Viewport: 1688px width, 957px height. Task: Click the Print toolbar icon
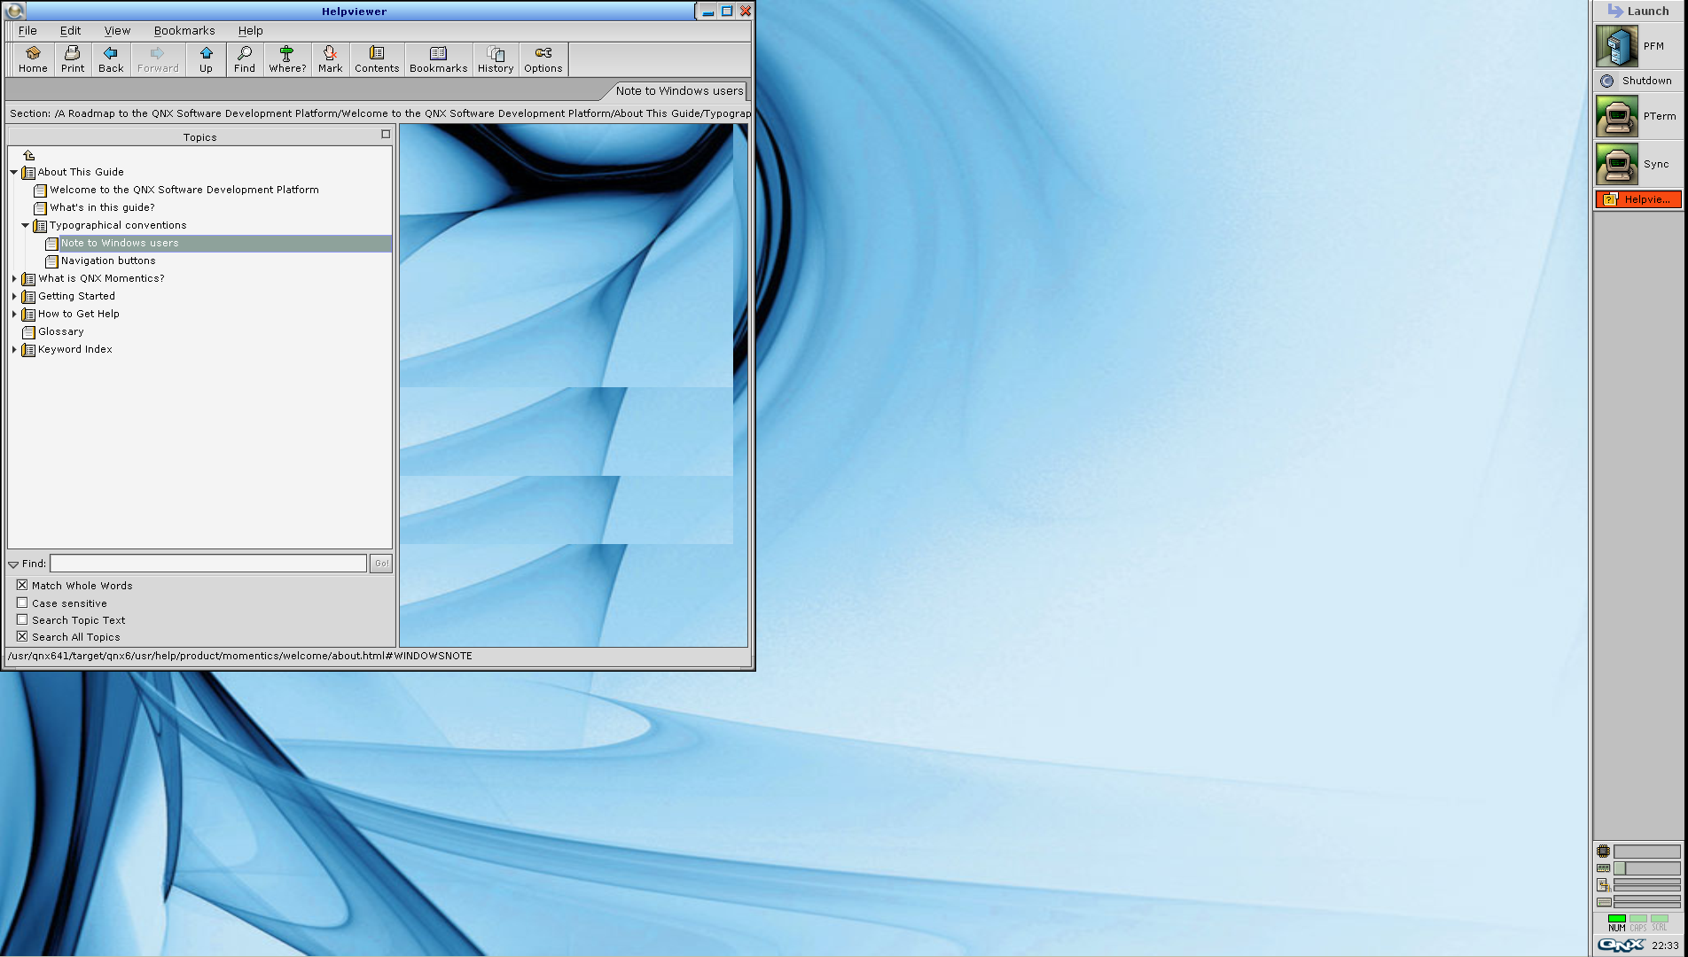click(73, 58)
